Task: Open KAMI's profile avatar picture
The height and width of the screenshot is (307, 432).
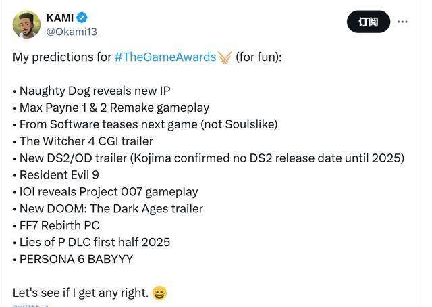Action: [26, 24]
